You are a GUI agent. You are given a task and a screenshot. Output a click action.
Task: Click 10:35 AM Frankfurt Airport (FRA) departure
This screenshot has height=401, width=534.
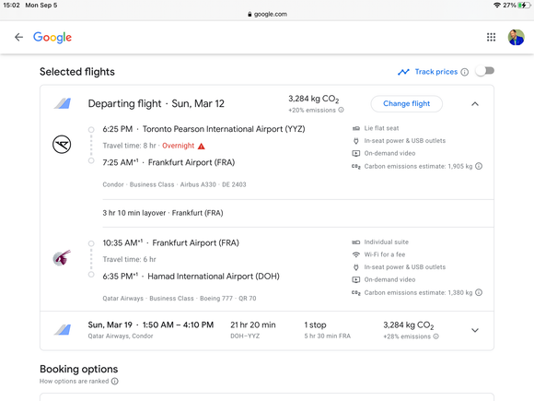click(x=171, y=242)
